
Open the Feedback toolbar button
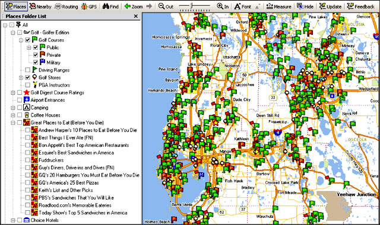pos(360,7)
